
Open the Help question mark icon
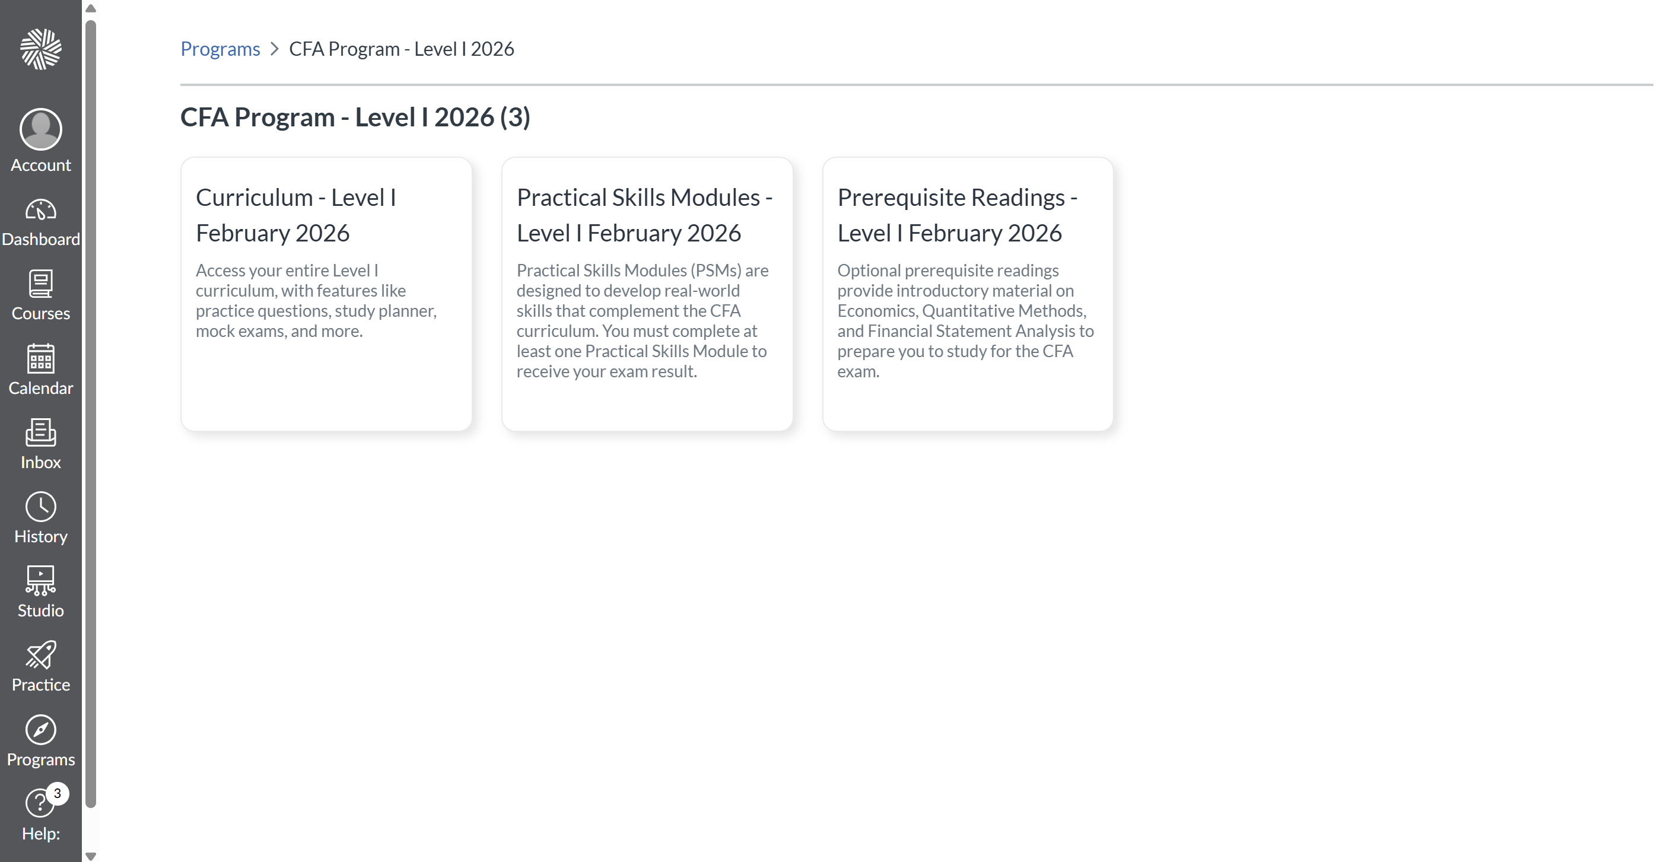pos(38,804)
